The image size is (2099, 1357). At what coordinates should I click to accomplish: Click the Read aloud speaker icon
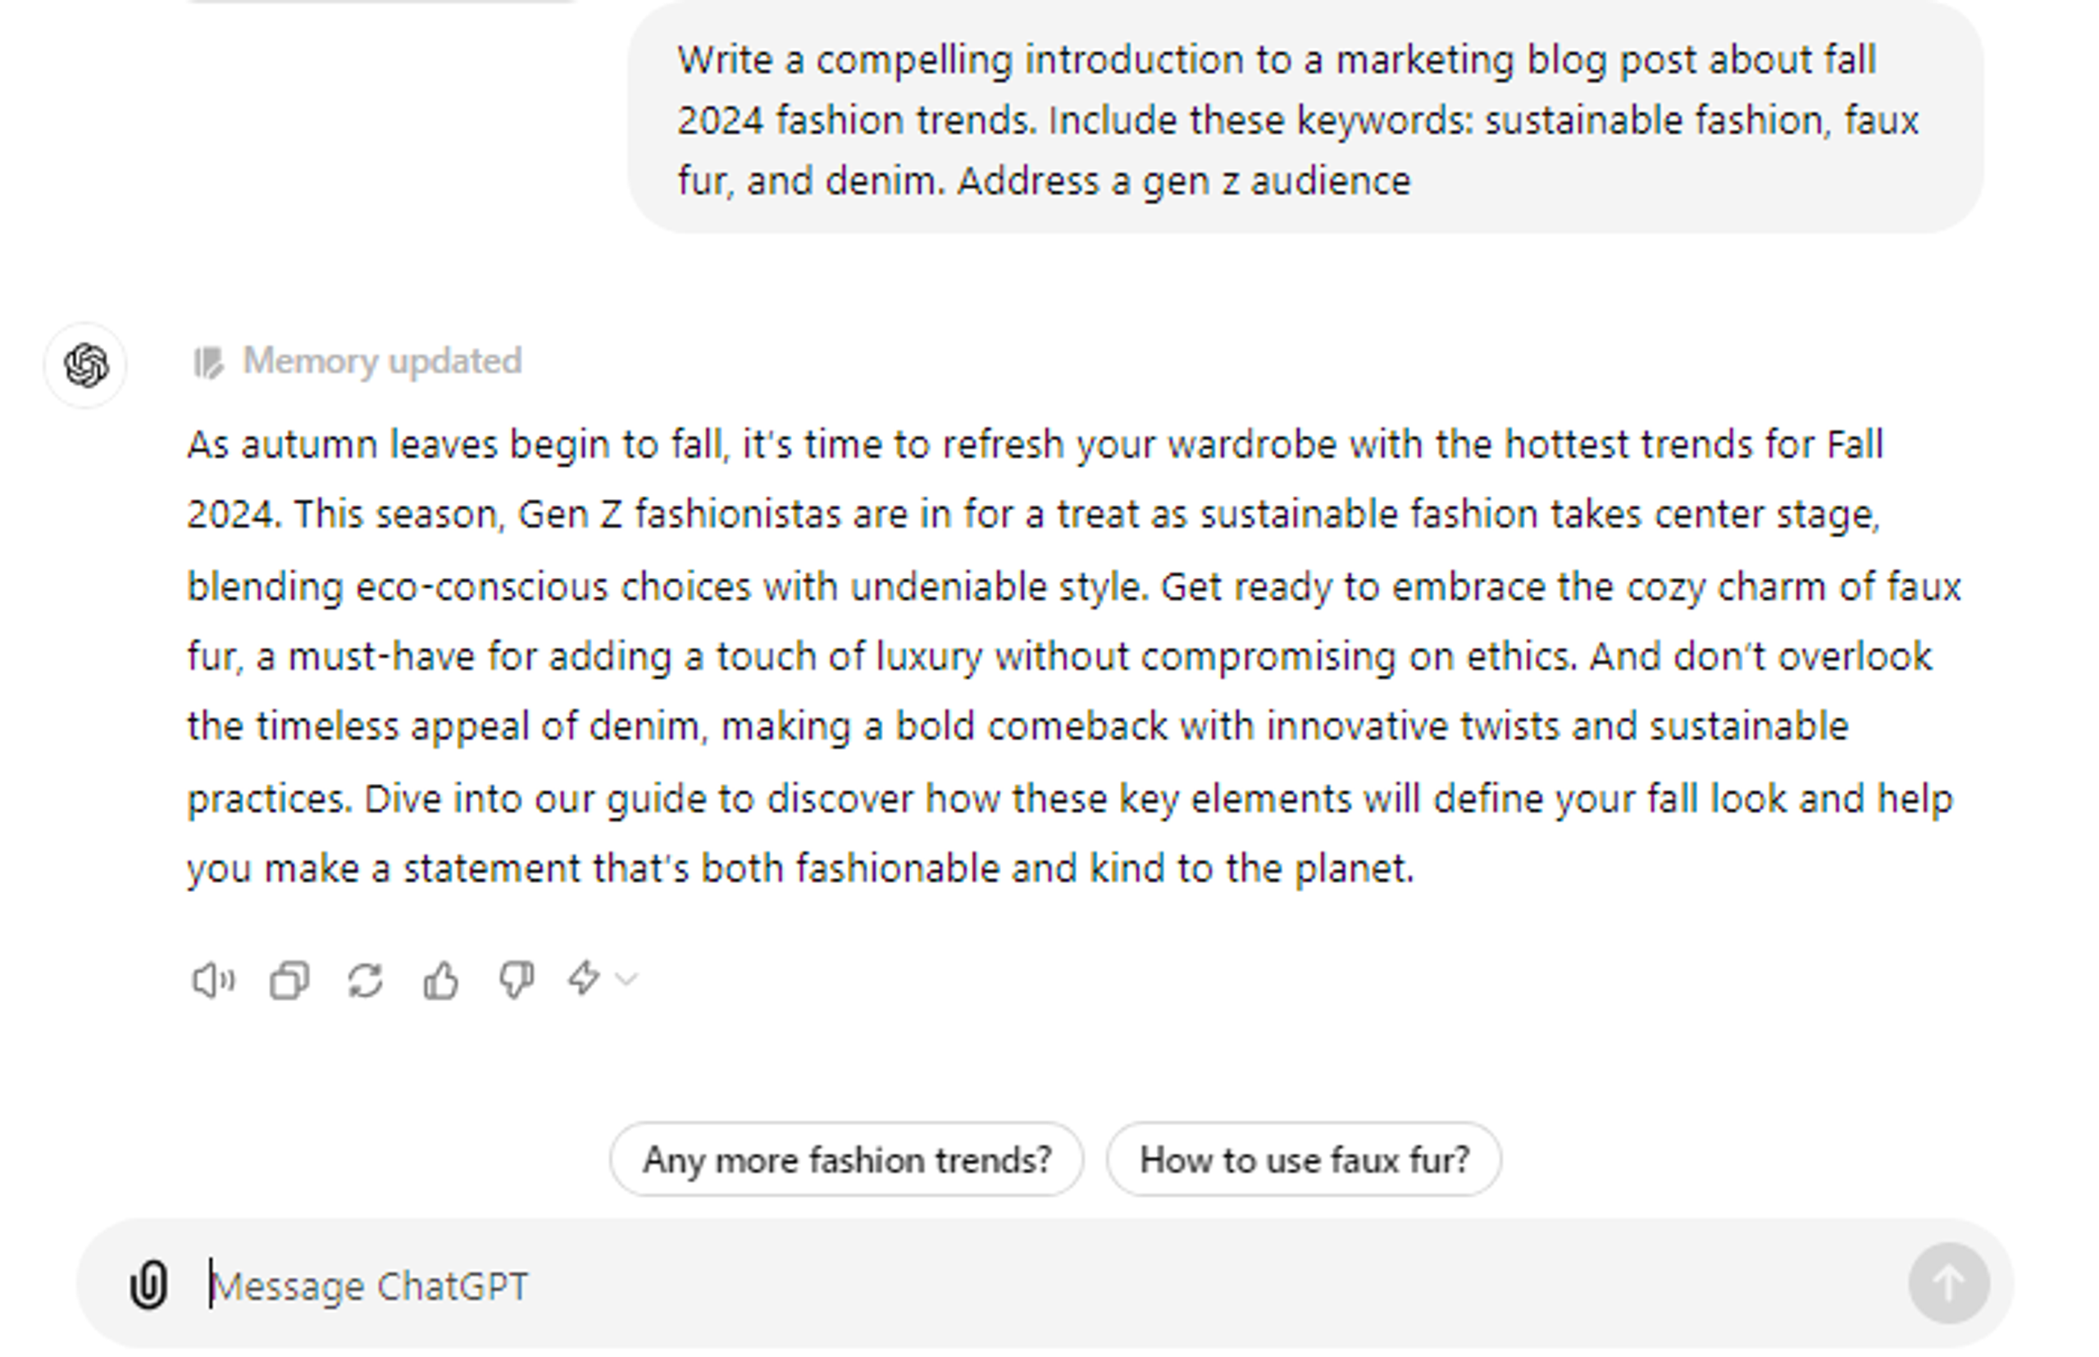(x=212, y=980)
